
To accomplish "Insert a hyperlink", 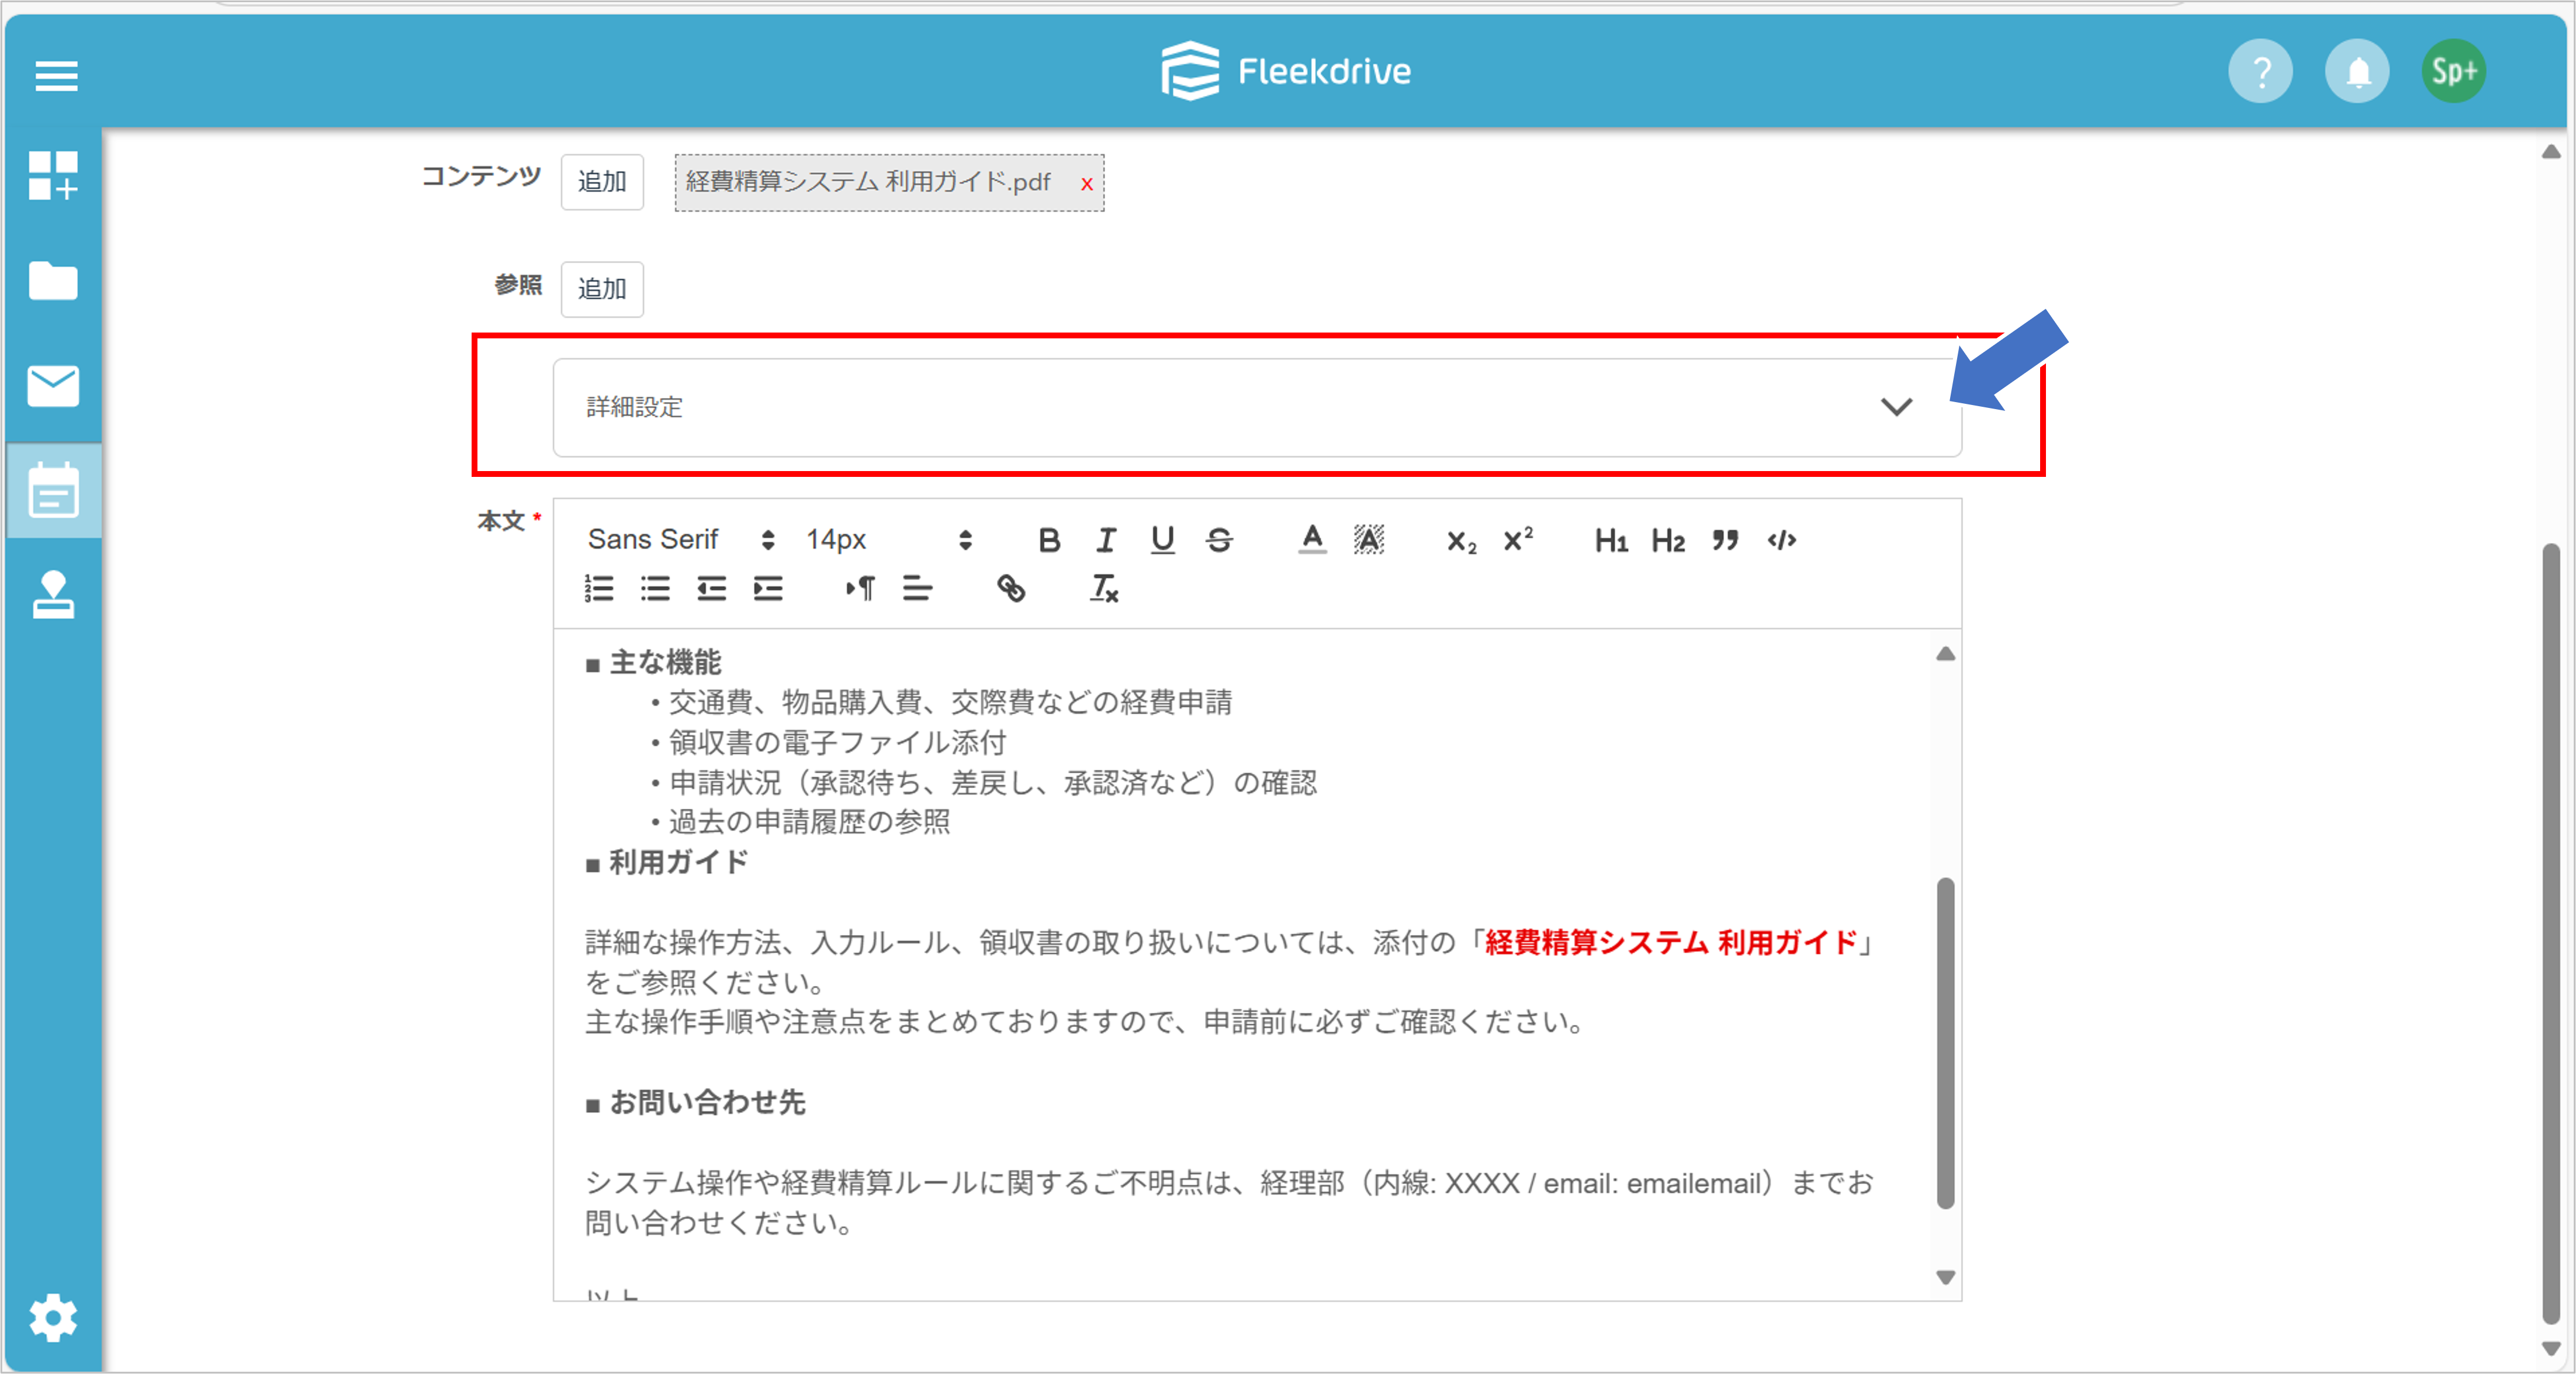I will click(1011, 588).
